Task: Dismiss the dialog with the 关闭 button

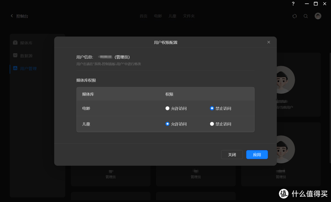Action: (232, 154)
